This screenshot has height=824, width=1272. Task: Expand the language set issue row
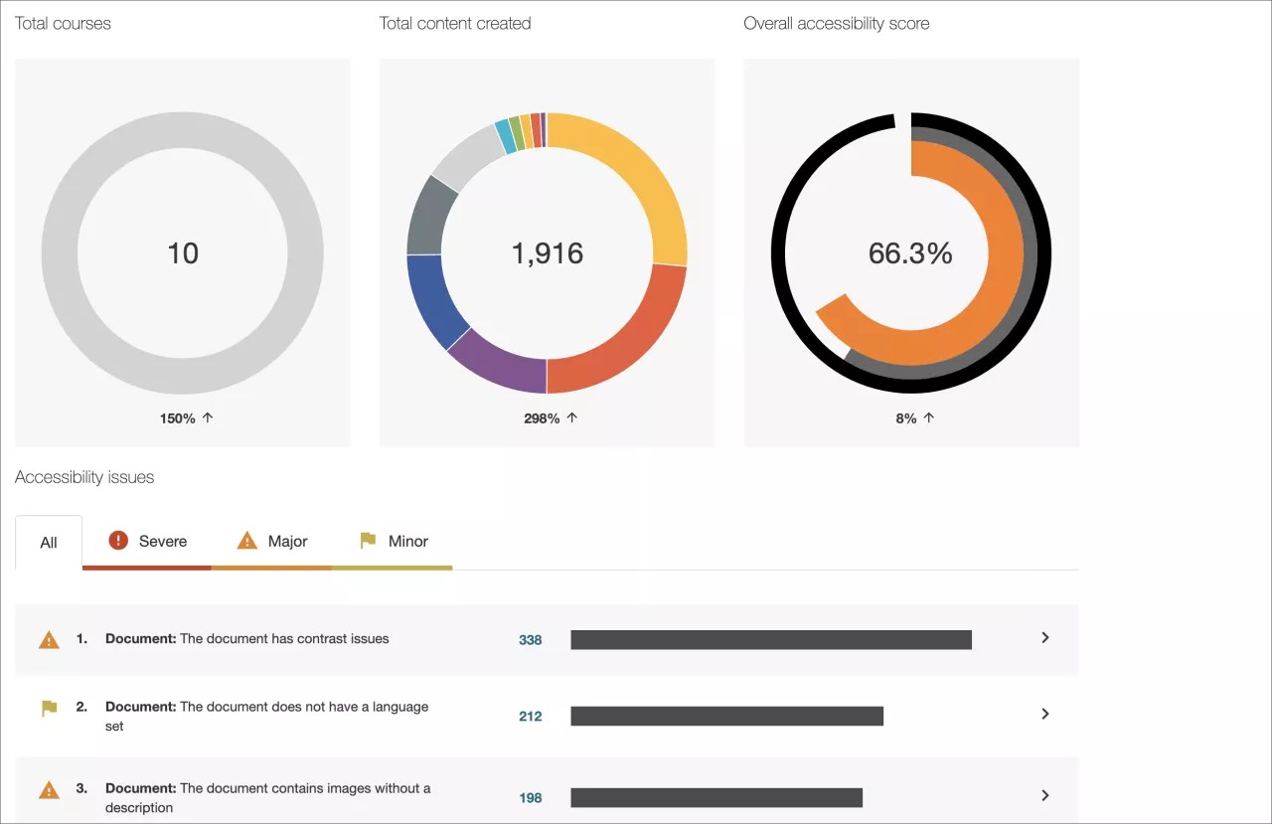click(1044, 714)
